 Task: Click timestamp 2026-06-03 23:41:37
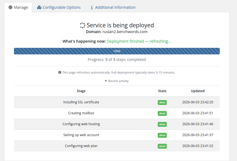click(198, 135)
